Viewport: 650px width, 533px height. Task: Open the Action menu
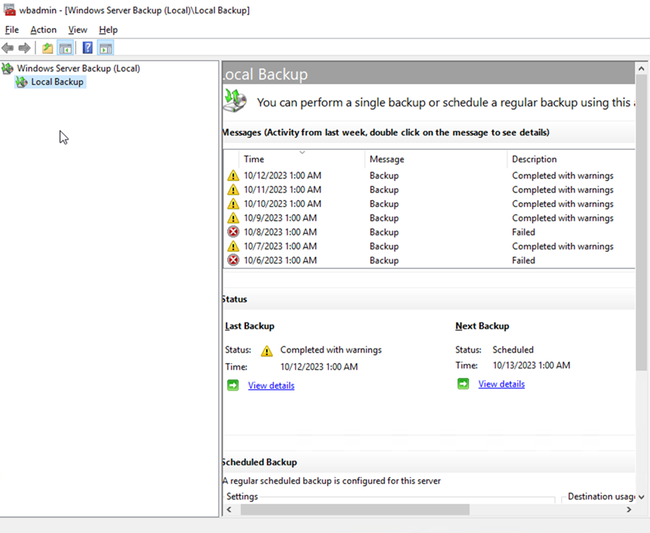(43, 30)
